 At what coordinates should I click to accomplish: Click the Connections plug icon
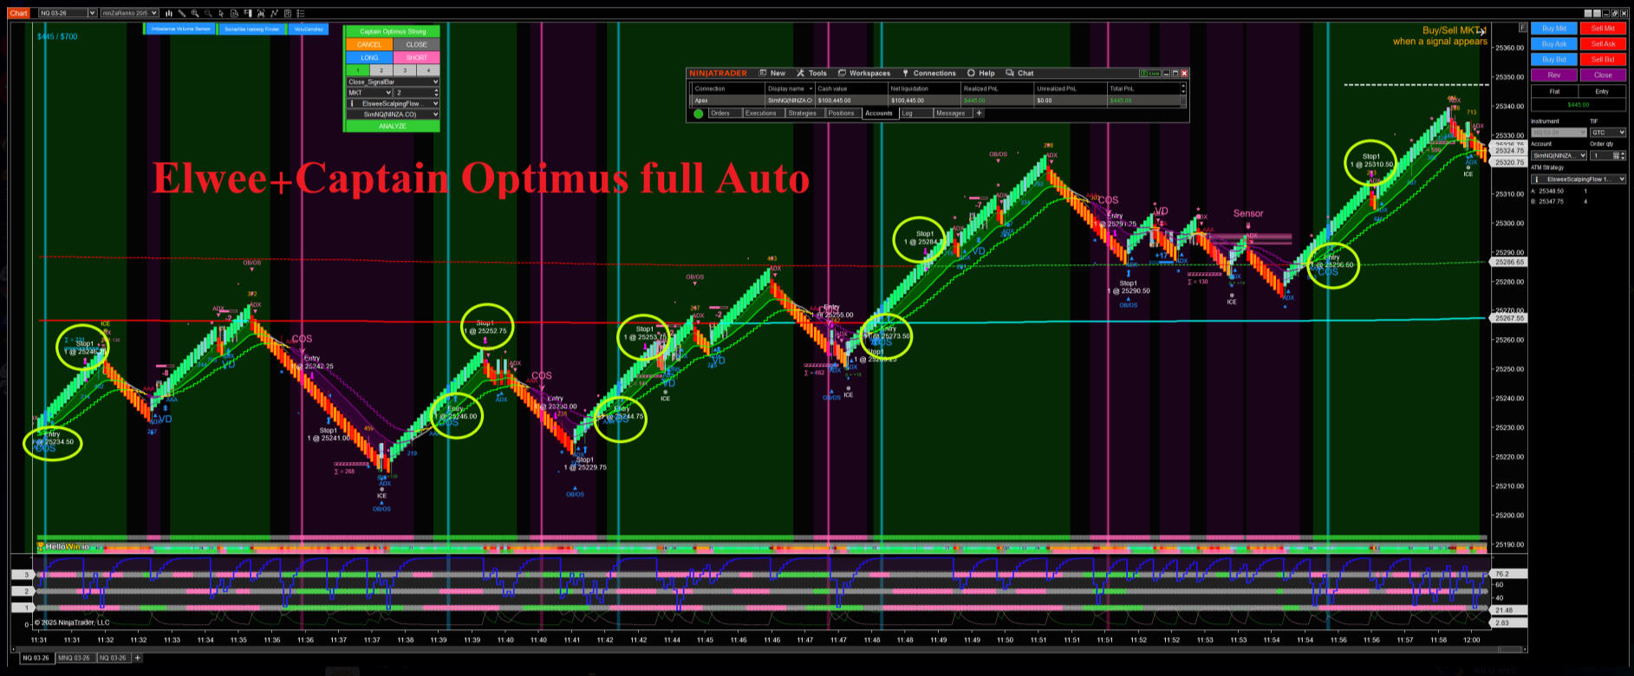905,74
